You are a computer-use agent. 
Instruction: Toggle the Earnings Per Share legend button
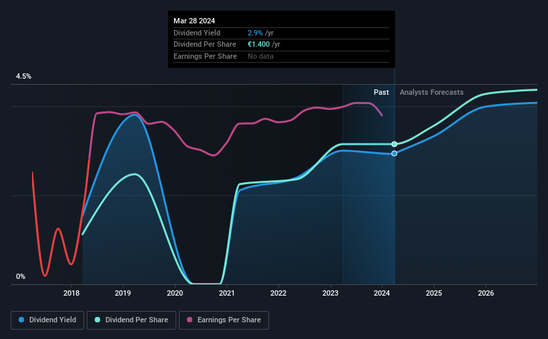pos(224,320)
